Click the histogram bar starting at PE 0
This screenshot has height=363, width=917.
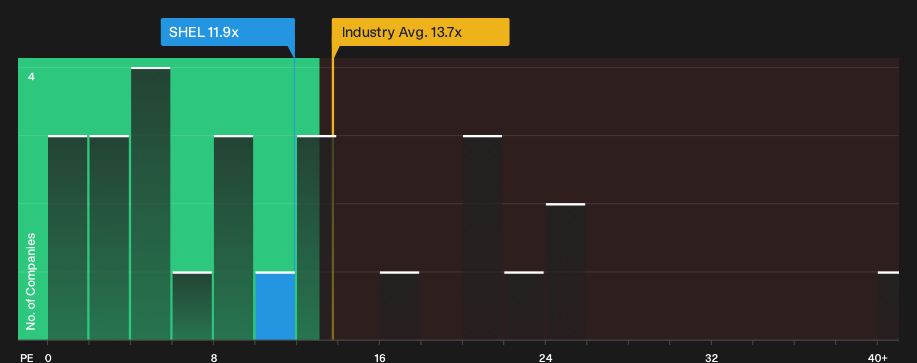(68, 238)
